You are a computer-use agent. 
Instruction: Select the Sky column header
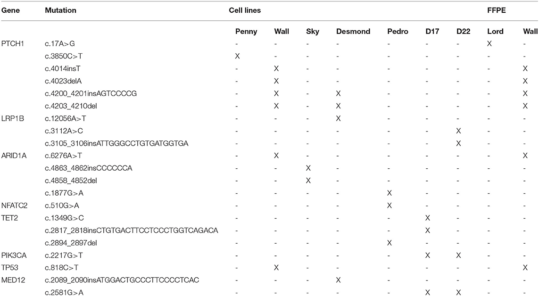tap(313, 32)
